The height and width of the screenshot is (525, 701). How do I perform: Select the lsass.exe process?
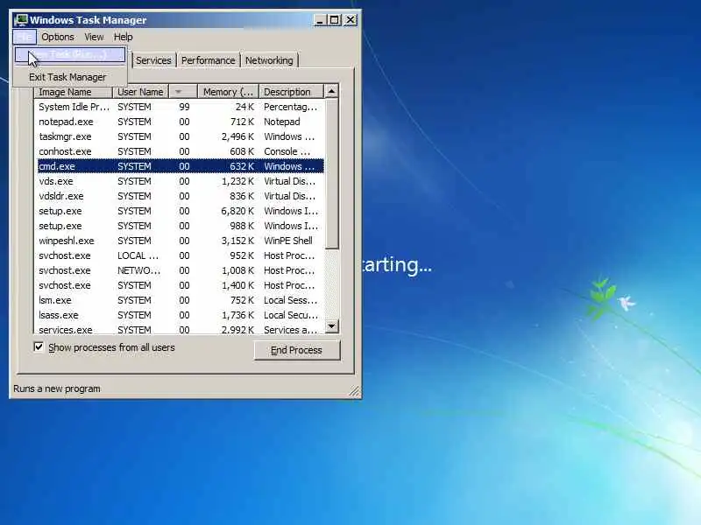point(181,315)
